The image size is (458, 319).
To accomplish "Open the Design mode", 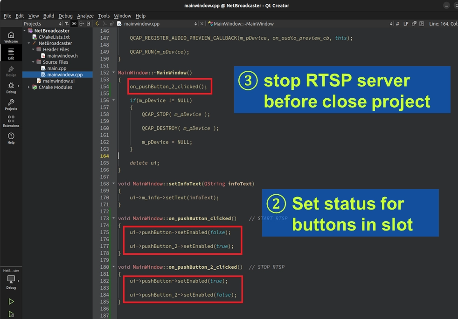I will point(11,71).
